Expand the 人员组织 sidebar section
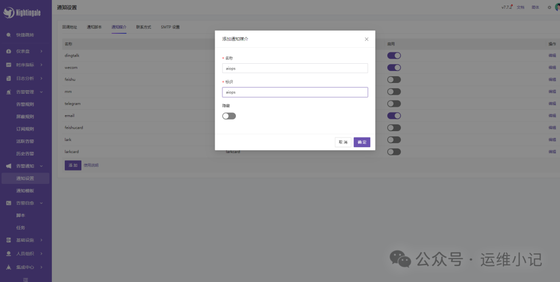The height and width of the screenshot is (282, 560). pos(25,253)
